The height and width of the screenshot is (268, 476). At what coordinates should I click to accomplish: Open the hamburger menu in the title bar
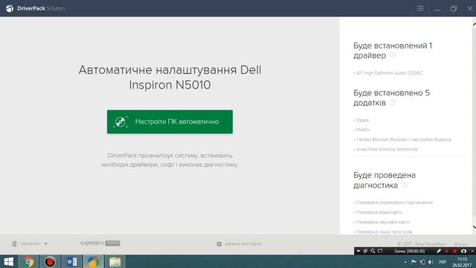420,8
